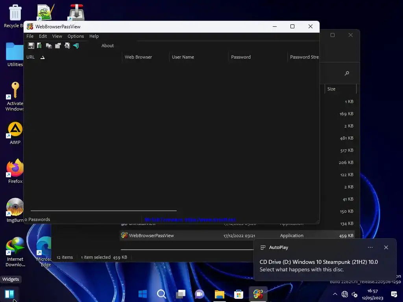The height and width of the screenshot is (302, 403).
Task: Expand the system tray hidden icons chevron
Action: point(335,294)
